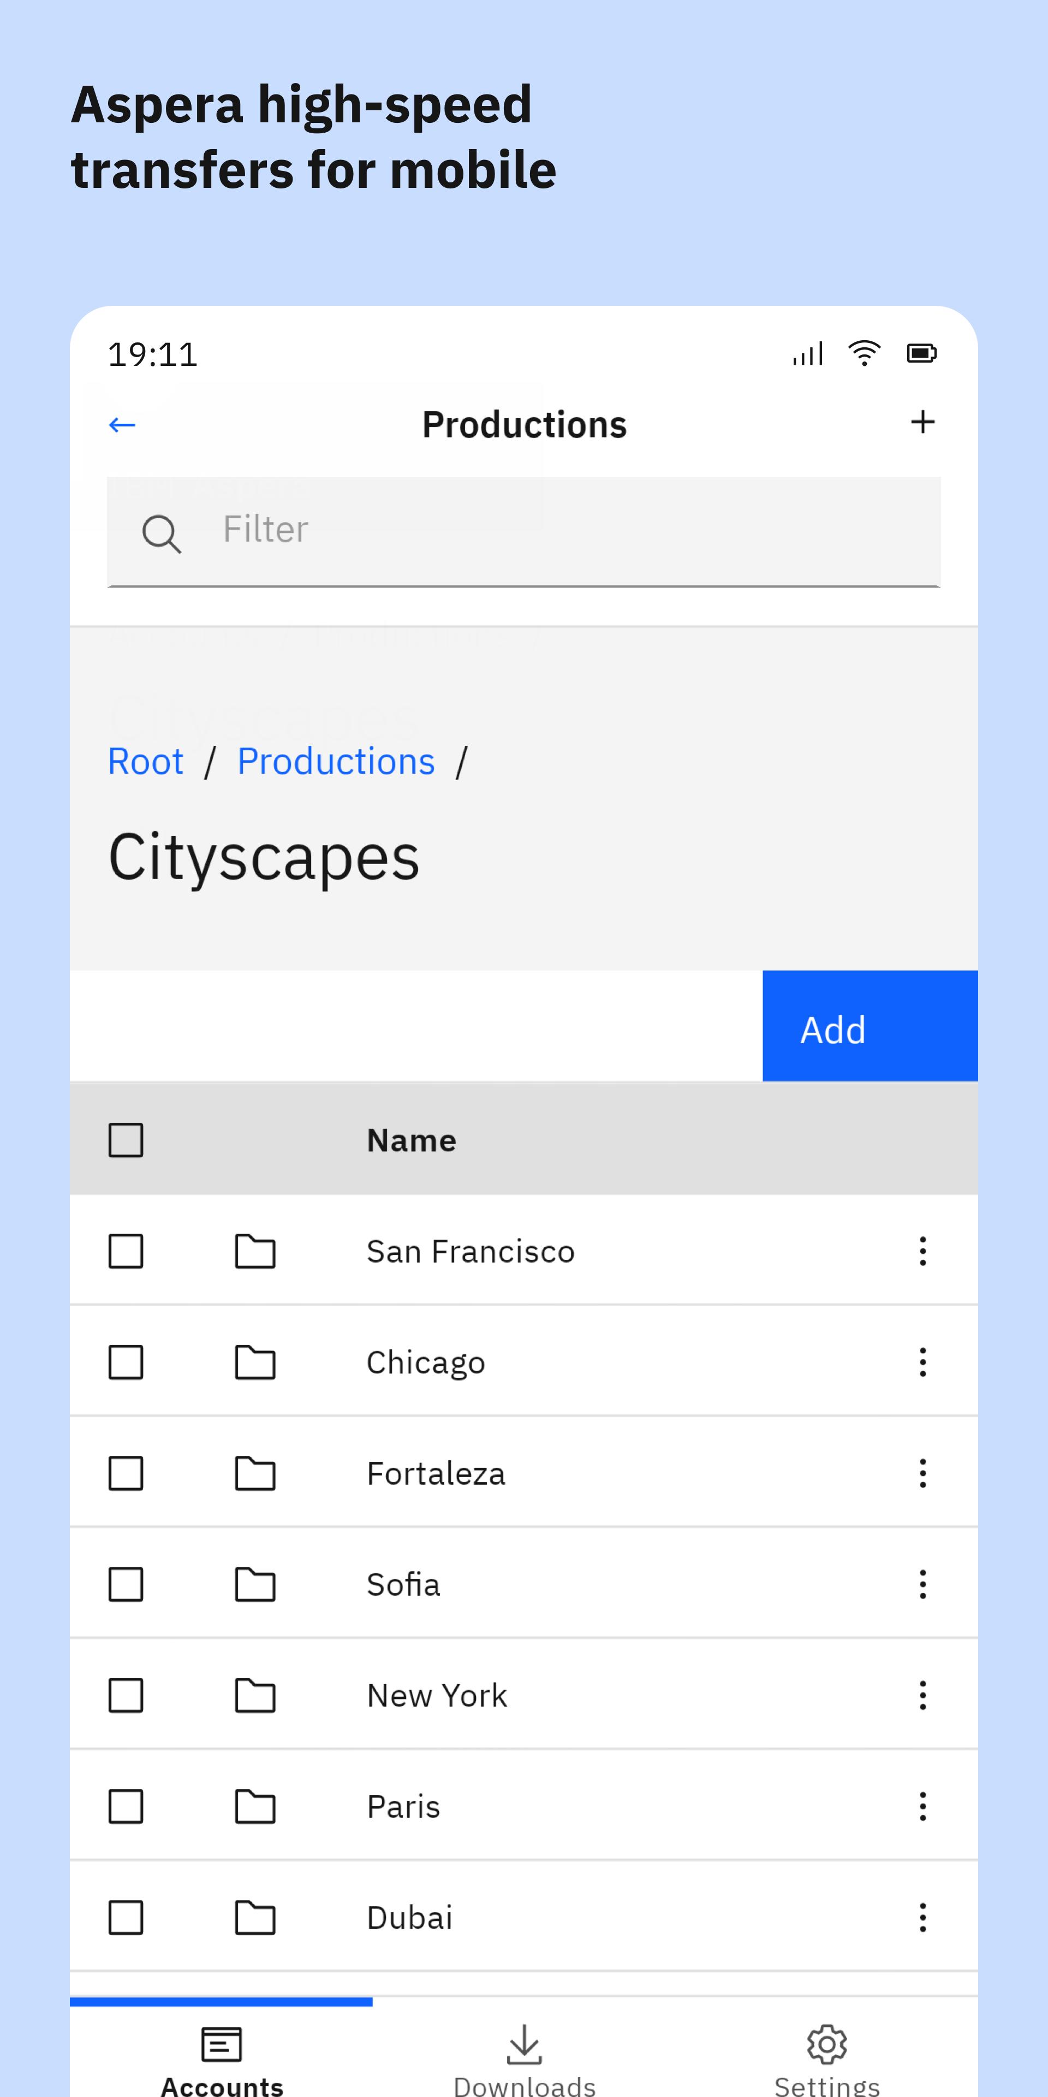Focus the Filter input field
1048x2097 pixels.
pyautogui.click(x=524, y=531)
